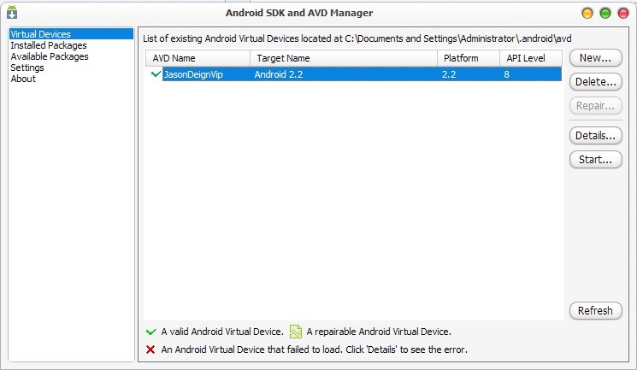The height and width of the screenshot is (370, 637).
Task: Click the Android 2.2 target cell
Action: pos(279,74)
